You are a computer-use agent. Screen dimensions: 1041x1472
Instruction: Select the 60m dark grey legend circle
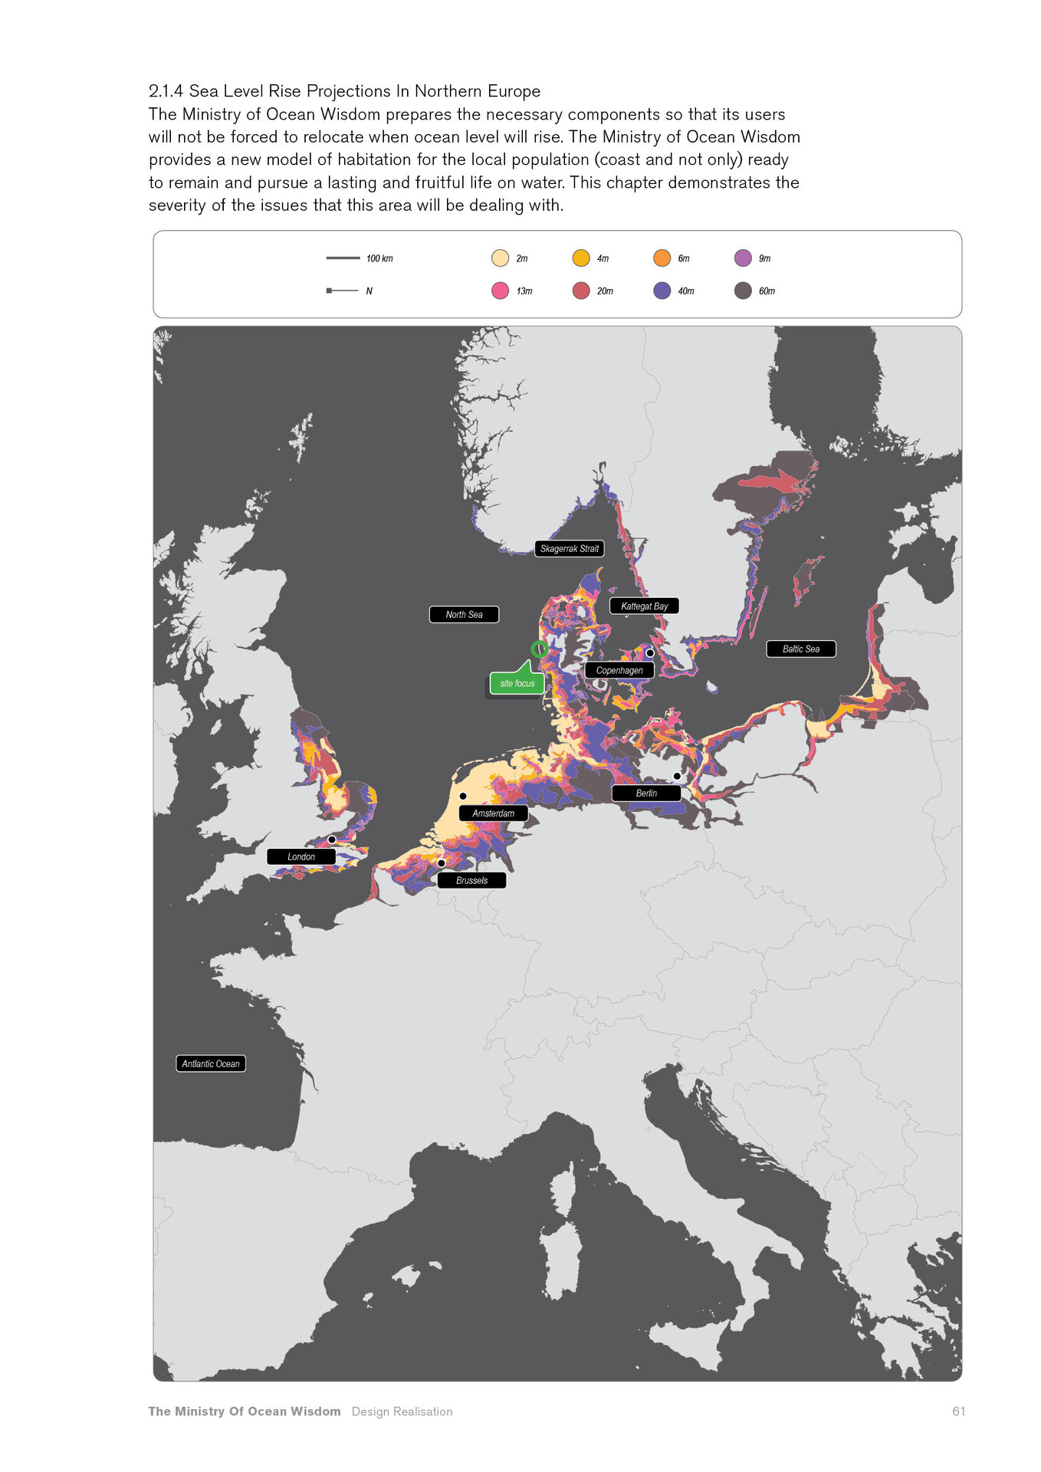[x=743, y=291]
